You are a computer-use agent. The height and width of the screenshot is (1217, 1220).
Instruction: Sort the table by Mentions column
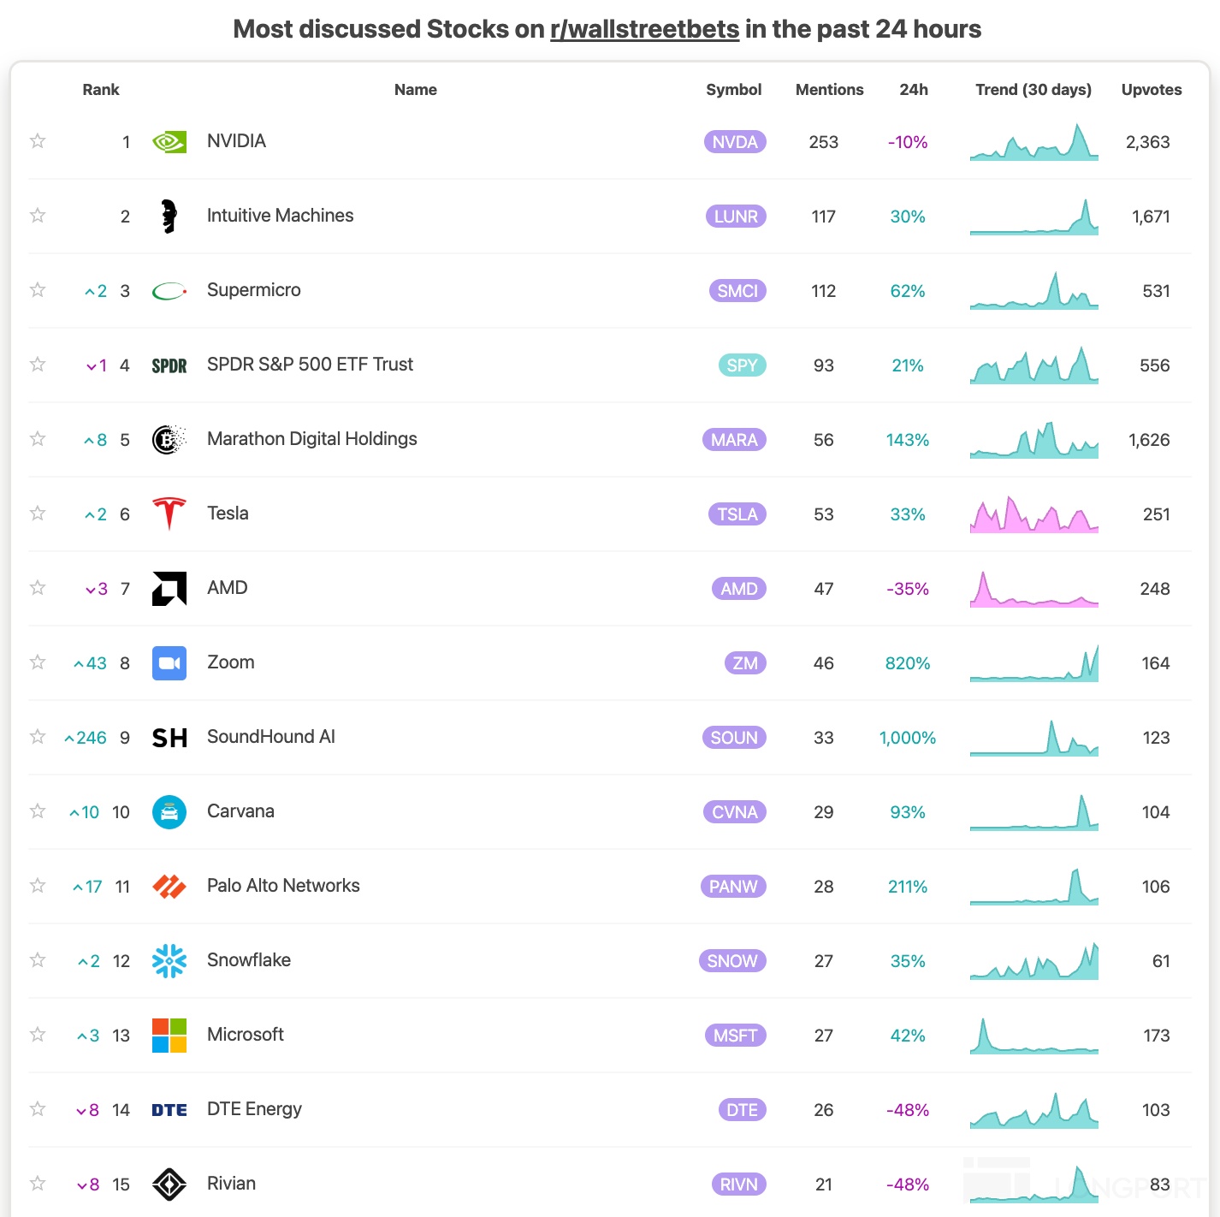(829, 90)
